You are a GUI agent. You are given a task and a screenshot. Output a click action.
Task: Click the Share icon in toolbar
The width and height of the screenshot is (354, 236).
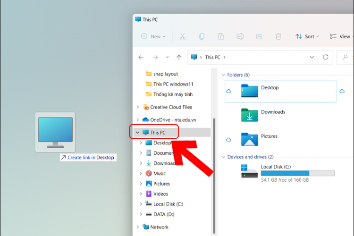coord(259,36)
